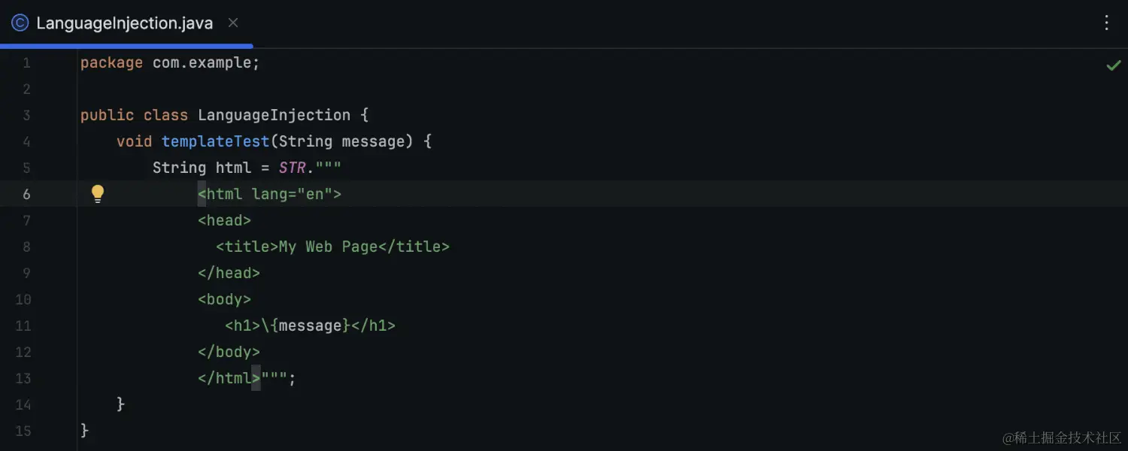Open the three-dot editor options menu

(1106, 23)
